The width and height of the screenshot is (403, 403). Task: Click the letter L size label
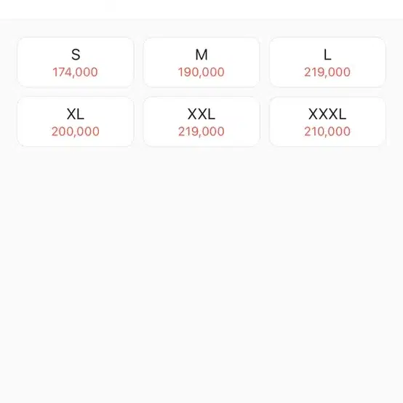pos(327,55)
